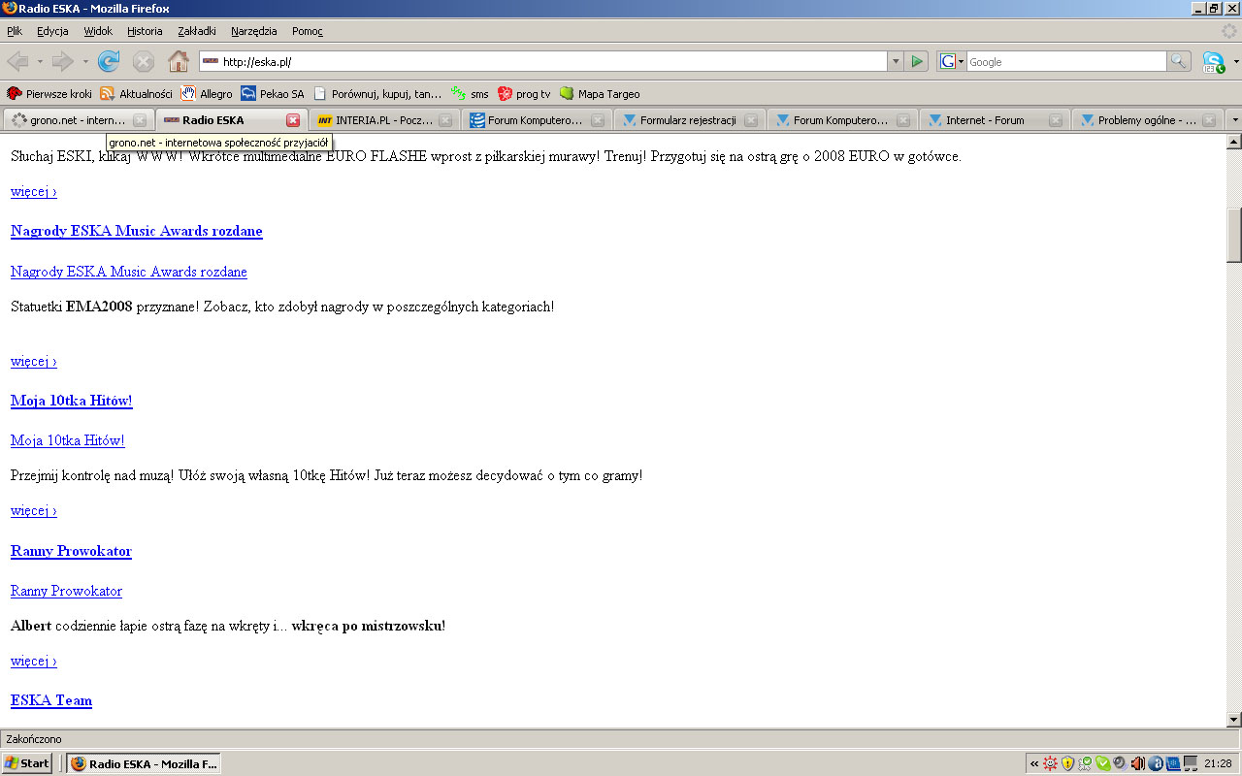Click więcej below the Ranny Prowokator text
The image size is (1242, 776).
[34, 661]
